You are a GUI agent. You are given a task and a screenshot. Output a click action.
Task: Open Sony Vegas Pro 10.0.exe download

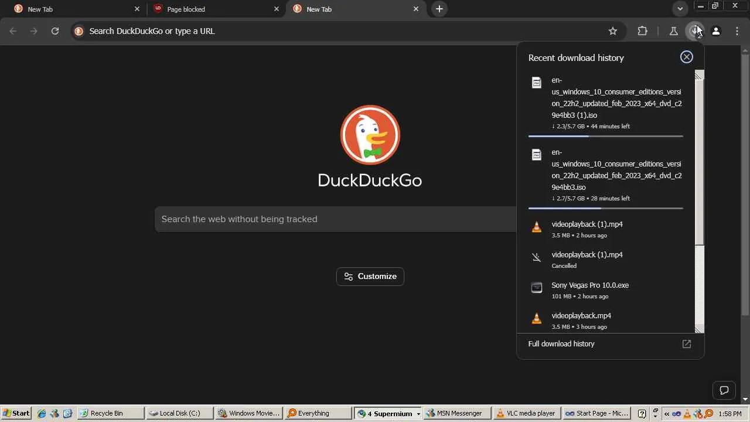point(606,290)
